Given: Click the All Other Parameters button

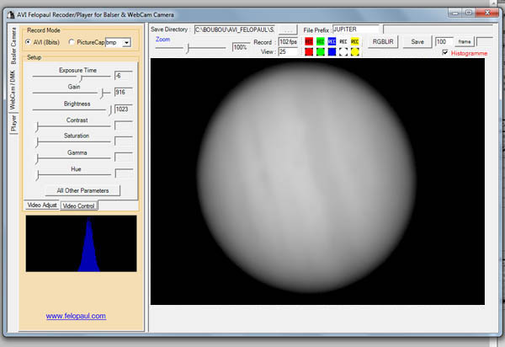Looking at the screenshot, I should tap(82, 190).
